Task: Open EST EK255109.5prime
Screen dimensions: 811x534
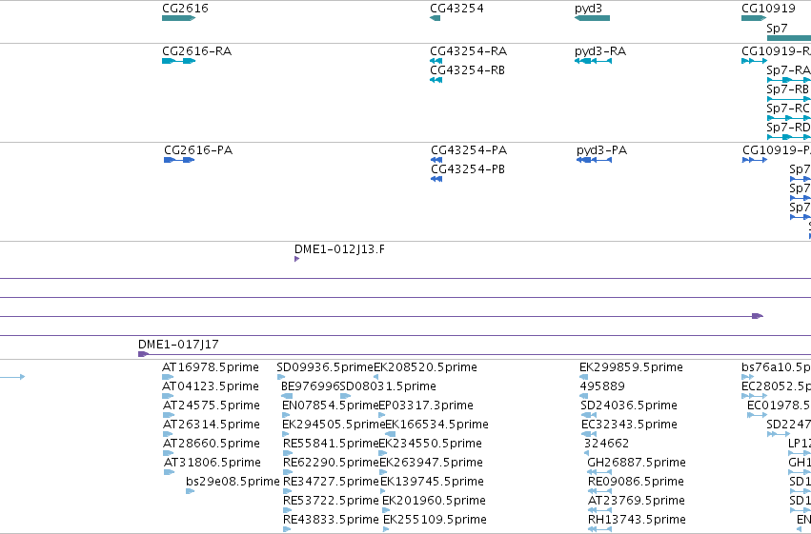Action: pos(435,520)
